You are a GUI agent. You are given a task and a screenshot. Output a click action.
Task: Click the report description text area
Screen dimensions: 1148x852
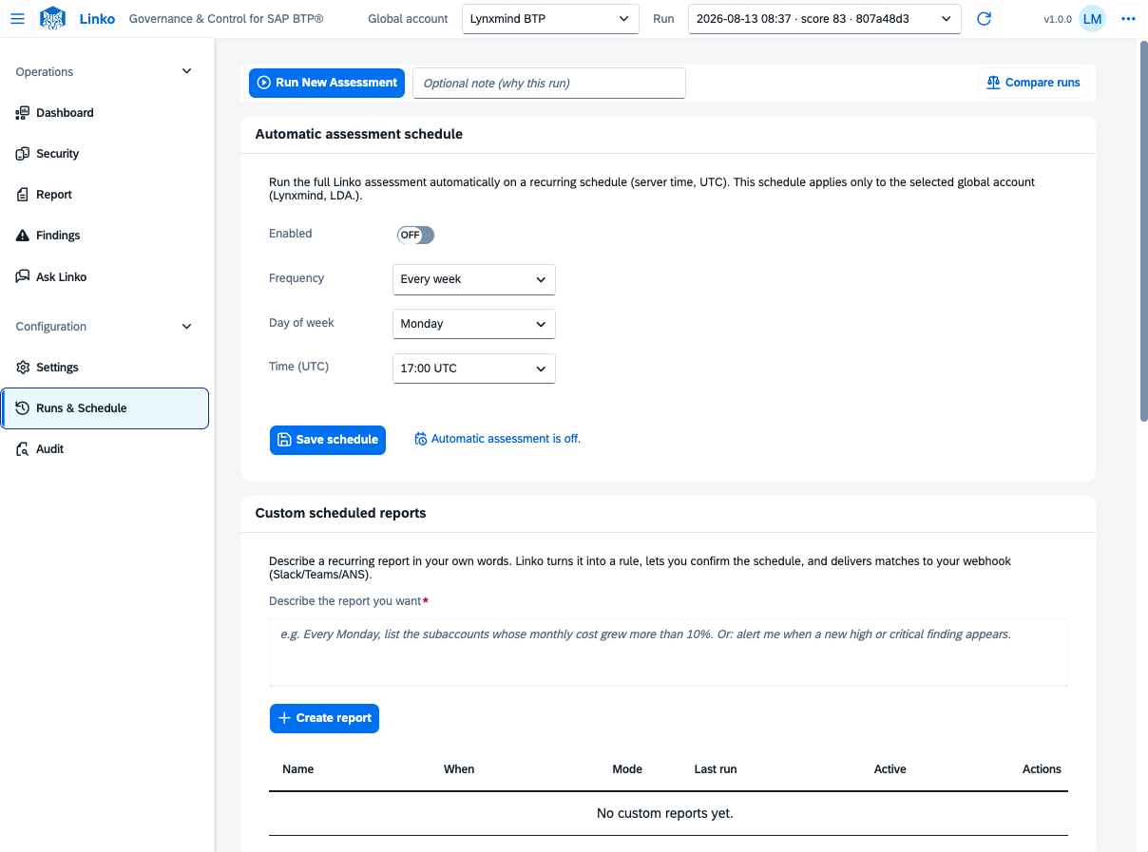tap(668, 653)
